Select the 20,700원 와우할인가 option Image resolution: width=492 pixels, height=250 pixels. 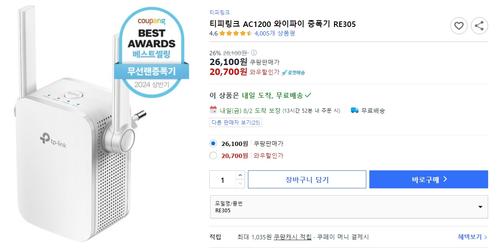213,156
